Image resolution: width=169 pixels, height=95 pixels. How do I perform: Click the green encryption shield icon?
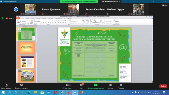click(x=3, y=18)
